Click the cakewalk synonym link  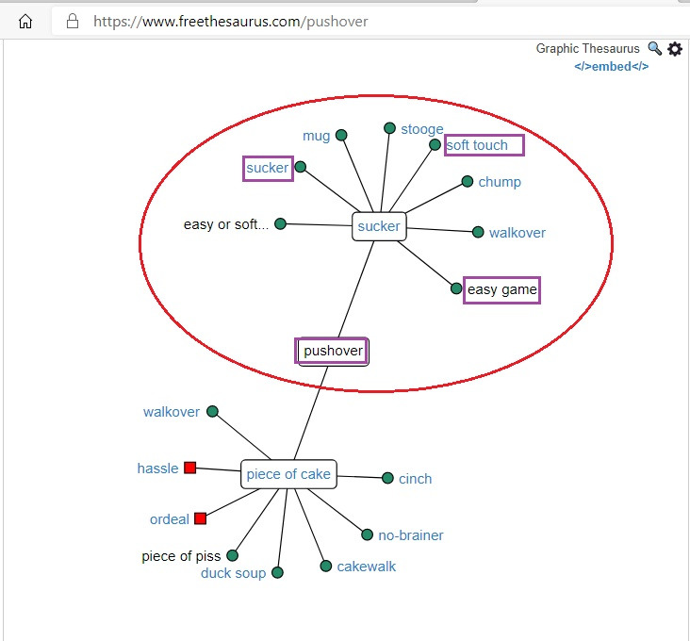[366, 567]
